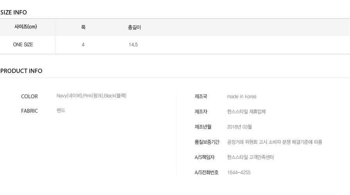Screen dimensions: 350x195
Task: Click the PRODUCT INFO heading
Action: point(21,71)
